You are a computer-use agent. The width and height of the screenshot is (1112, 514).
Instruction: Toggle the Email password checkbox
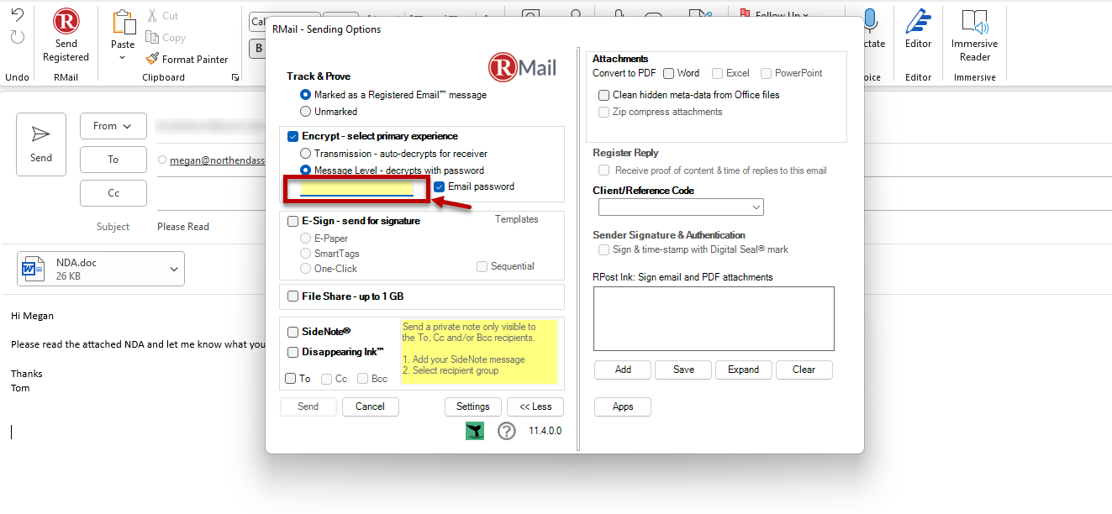click(439, 186)
